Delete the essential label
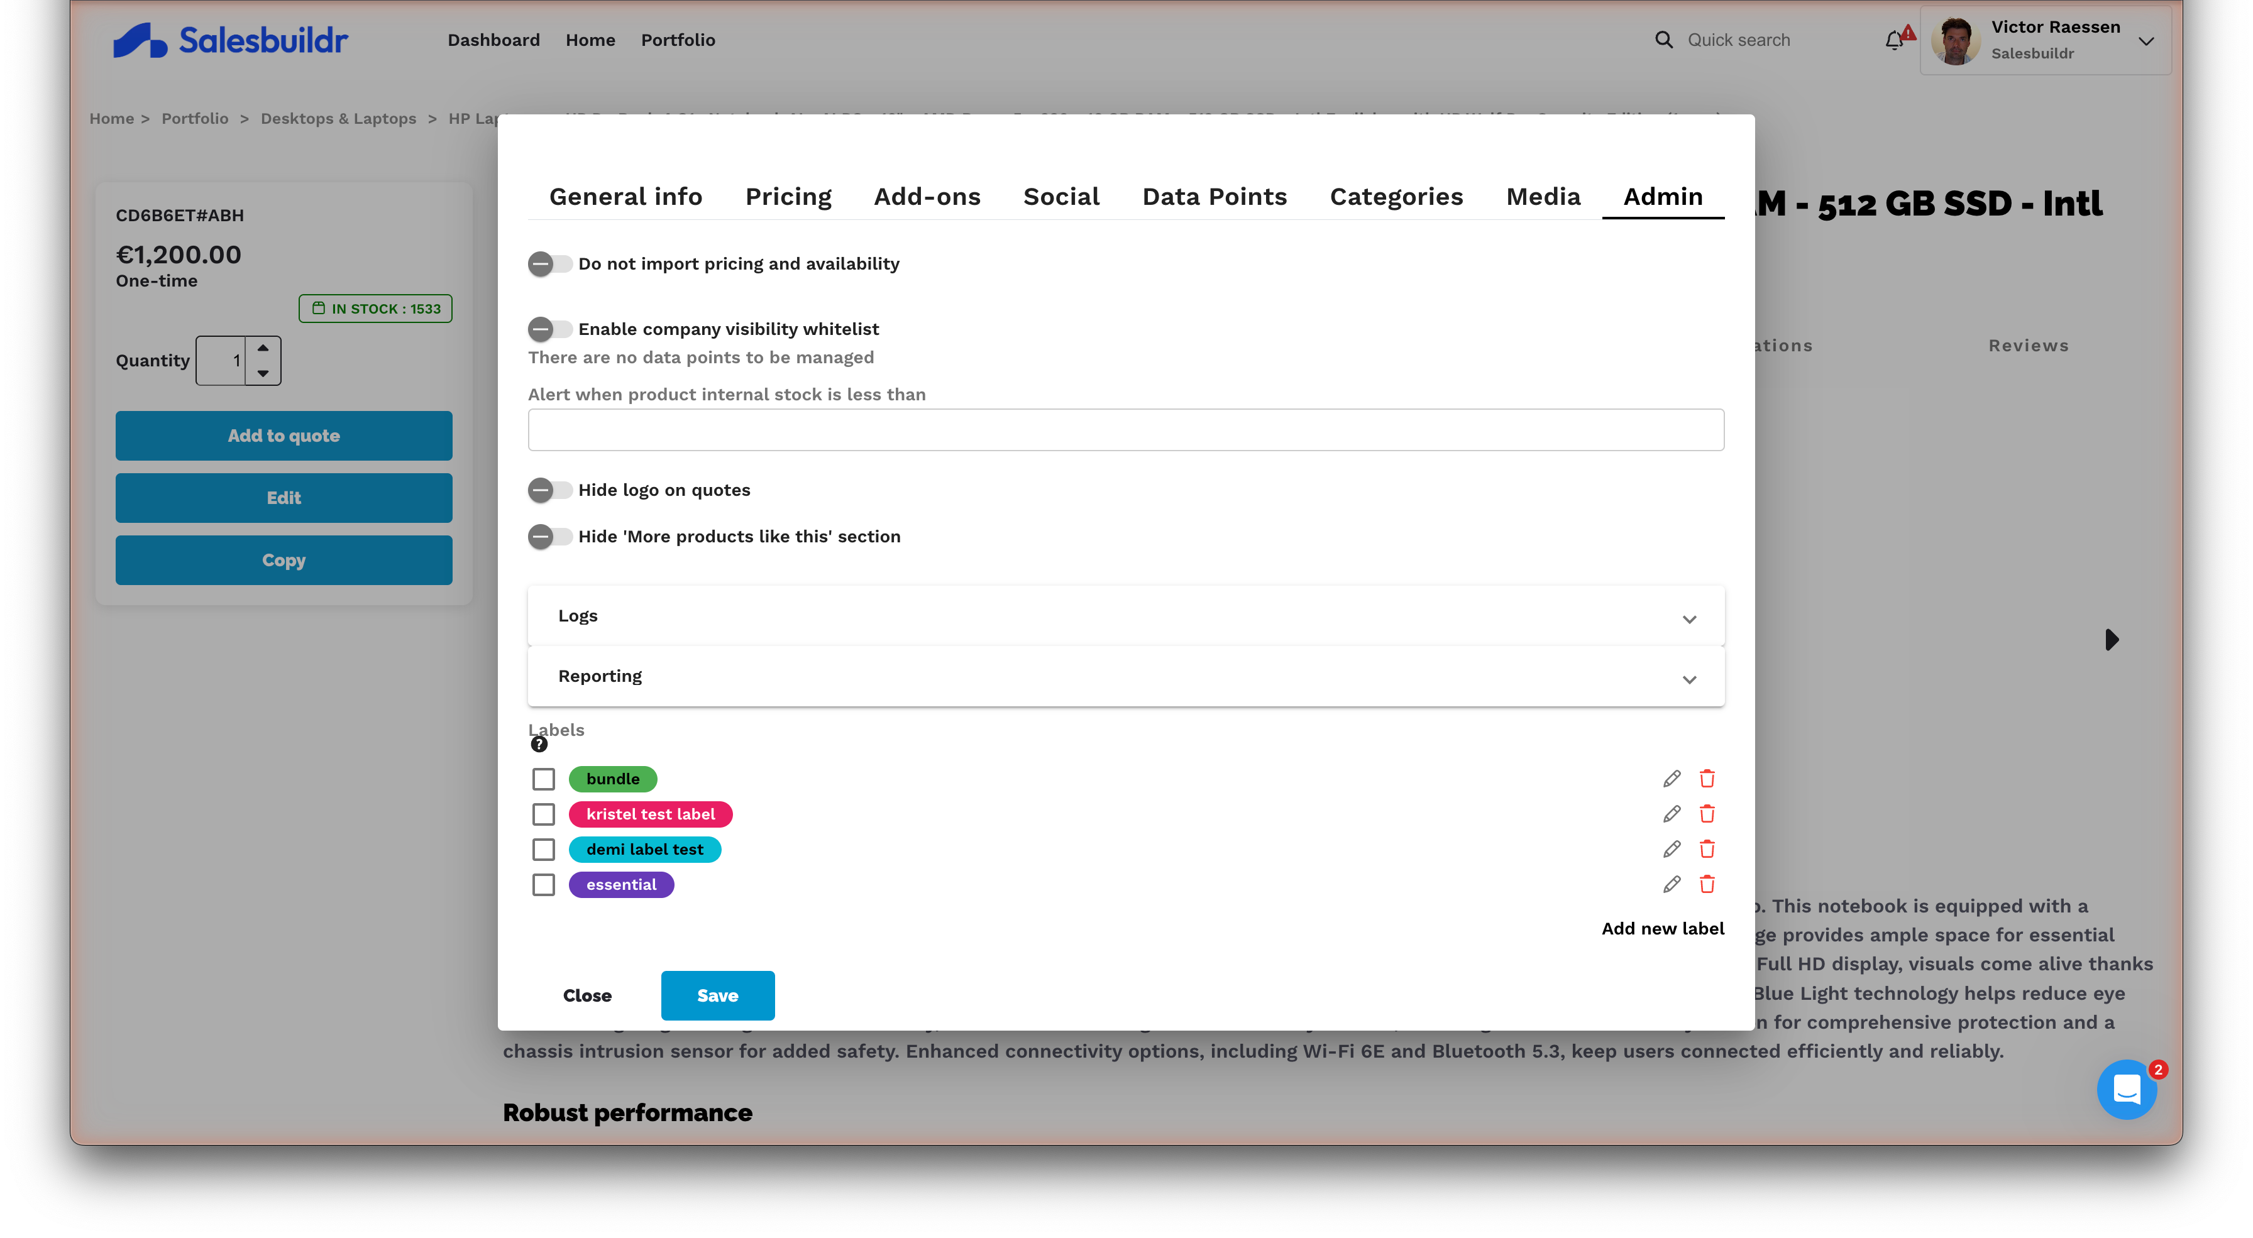This screenshot has height=1238, width=2253. click(1706, 884)
